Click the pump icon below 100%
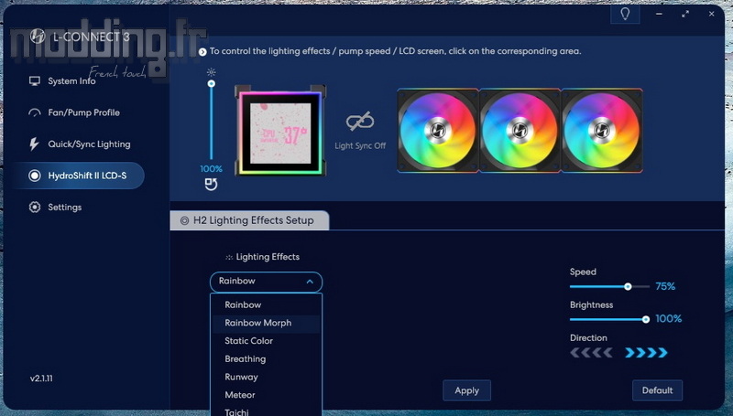The image size is (733, 416). coord(211,185)
